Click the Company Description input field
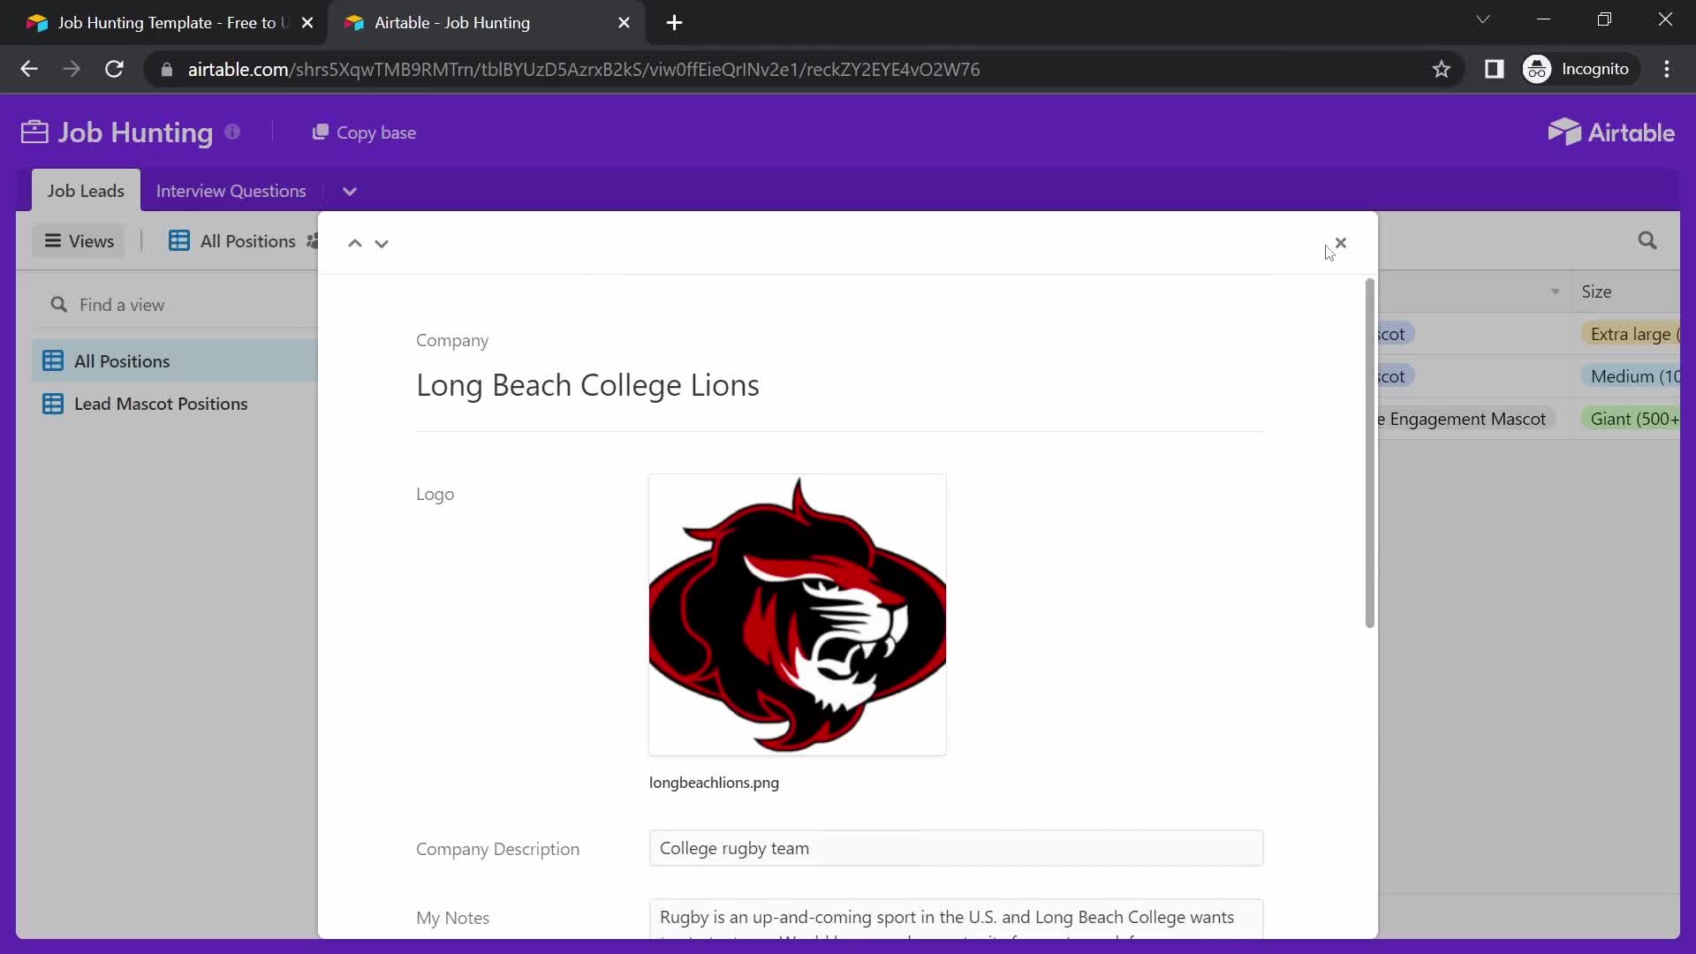Image resolution: width=1696 pixels, height=954 pixels. 955,848
